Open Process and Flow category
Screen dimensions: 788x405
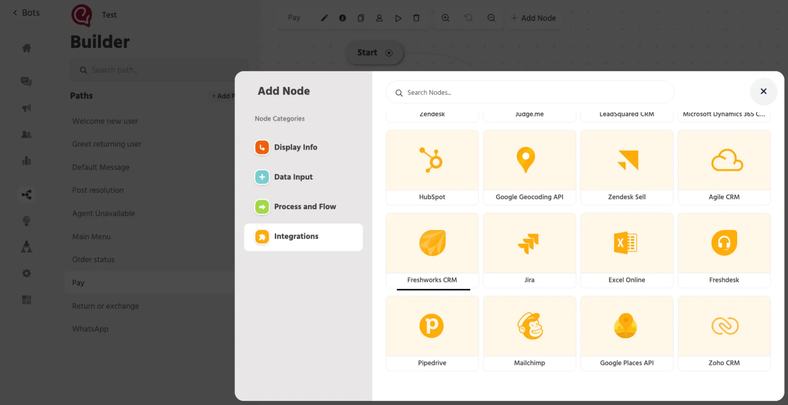[x=303, y=206]
